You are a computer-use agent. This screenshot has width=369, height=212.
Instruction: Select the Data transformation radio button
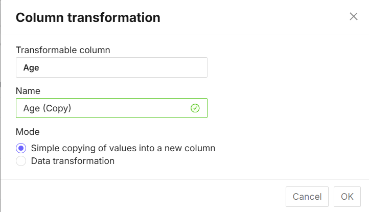coord(21,161)
